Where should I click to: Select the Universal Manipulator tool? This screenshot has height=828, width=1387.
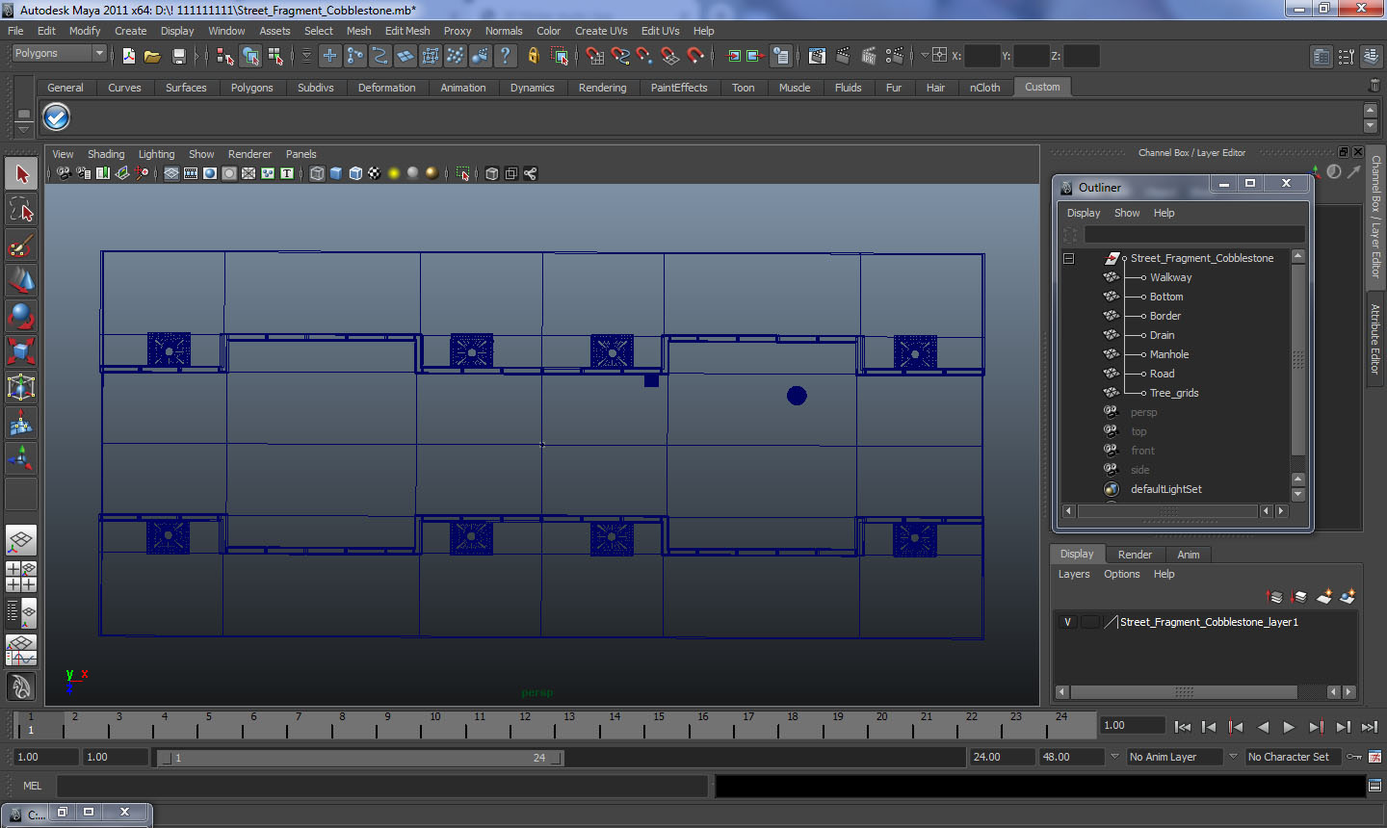[21, 387]
